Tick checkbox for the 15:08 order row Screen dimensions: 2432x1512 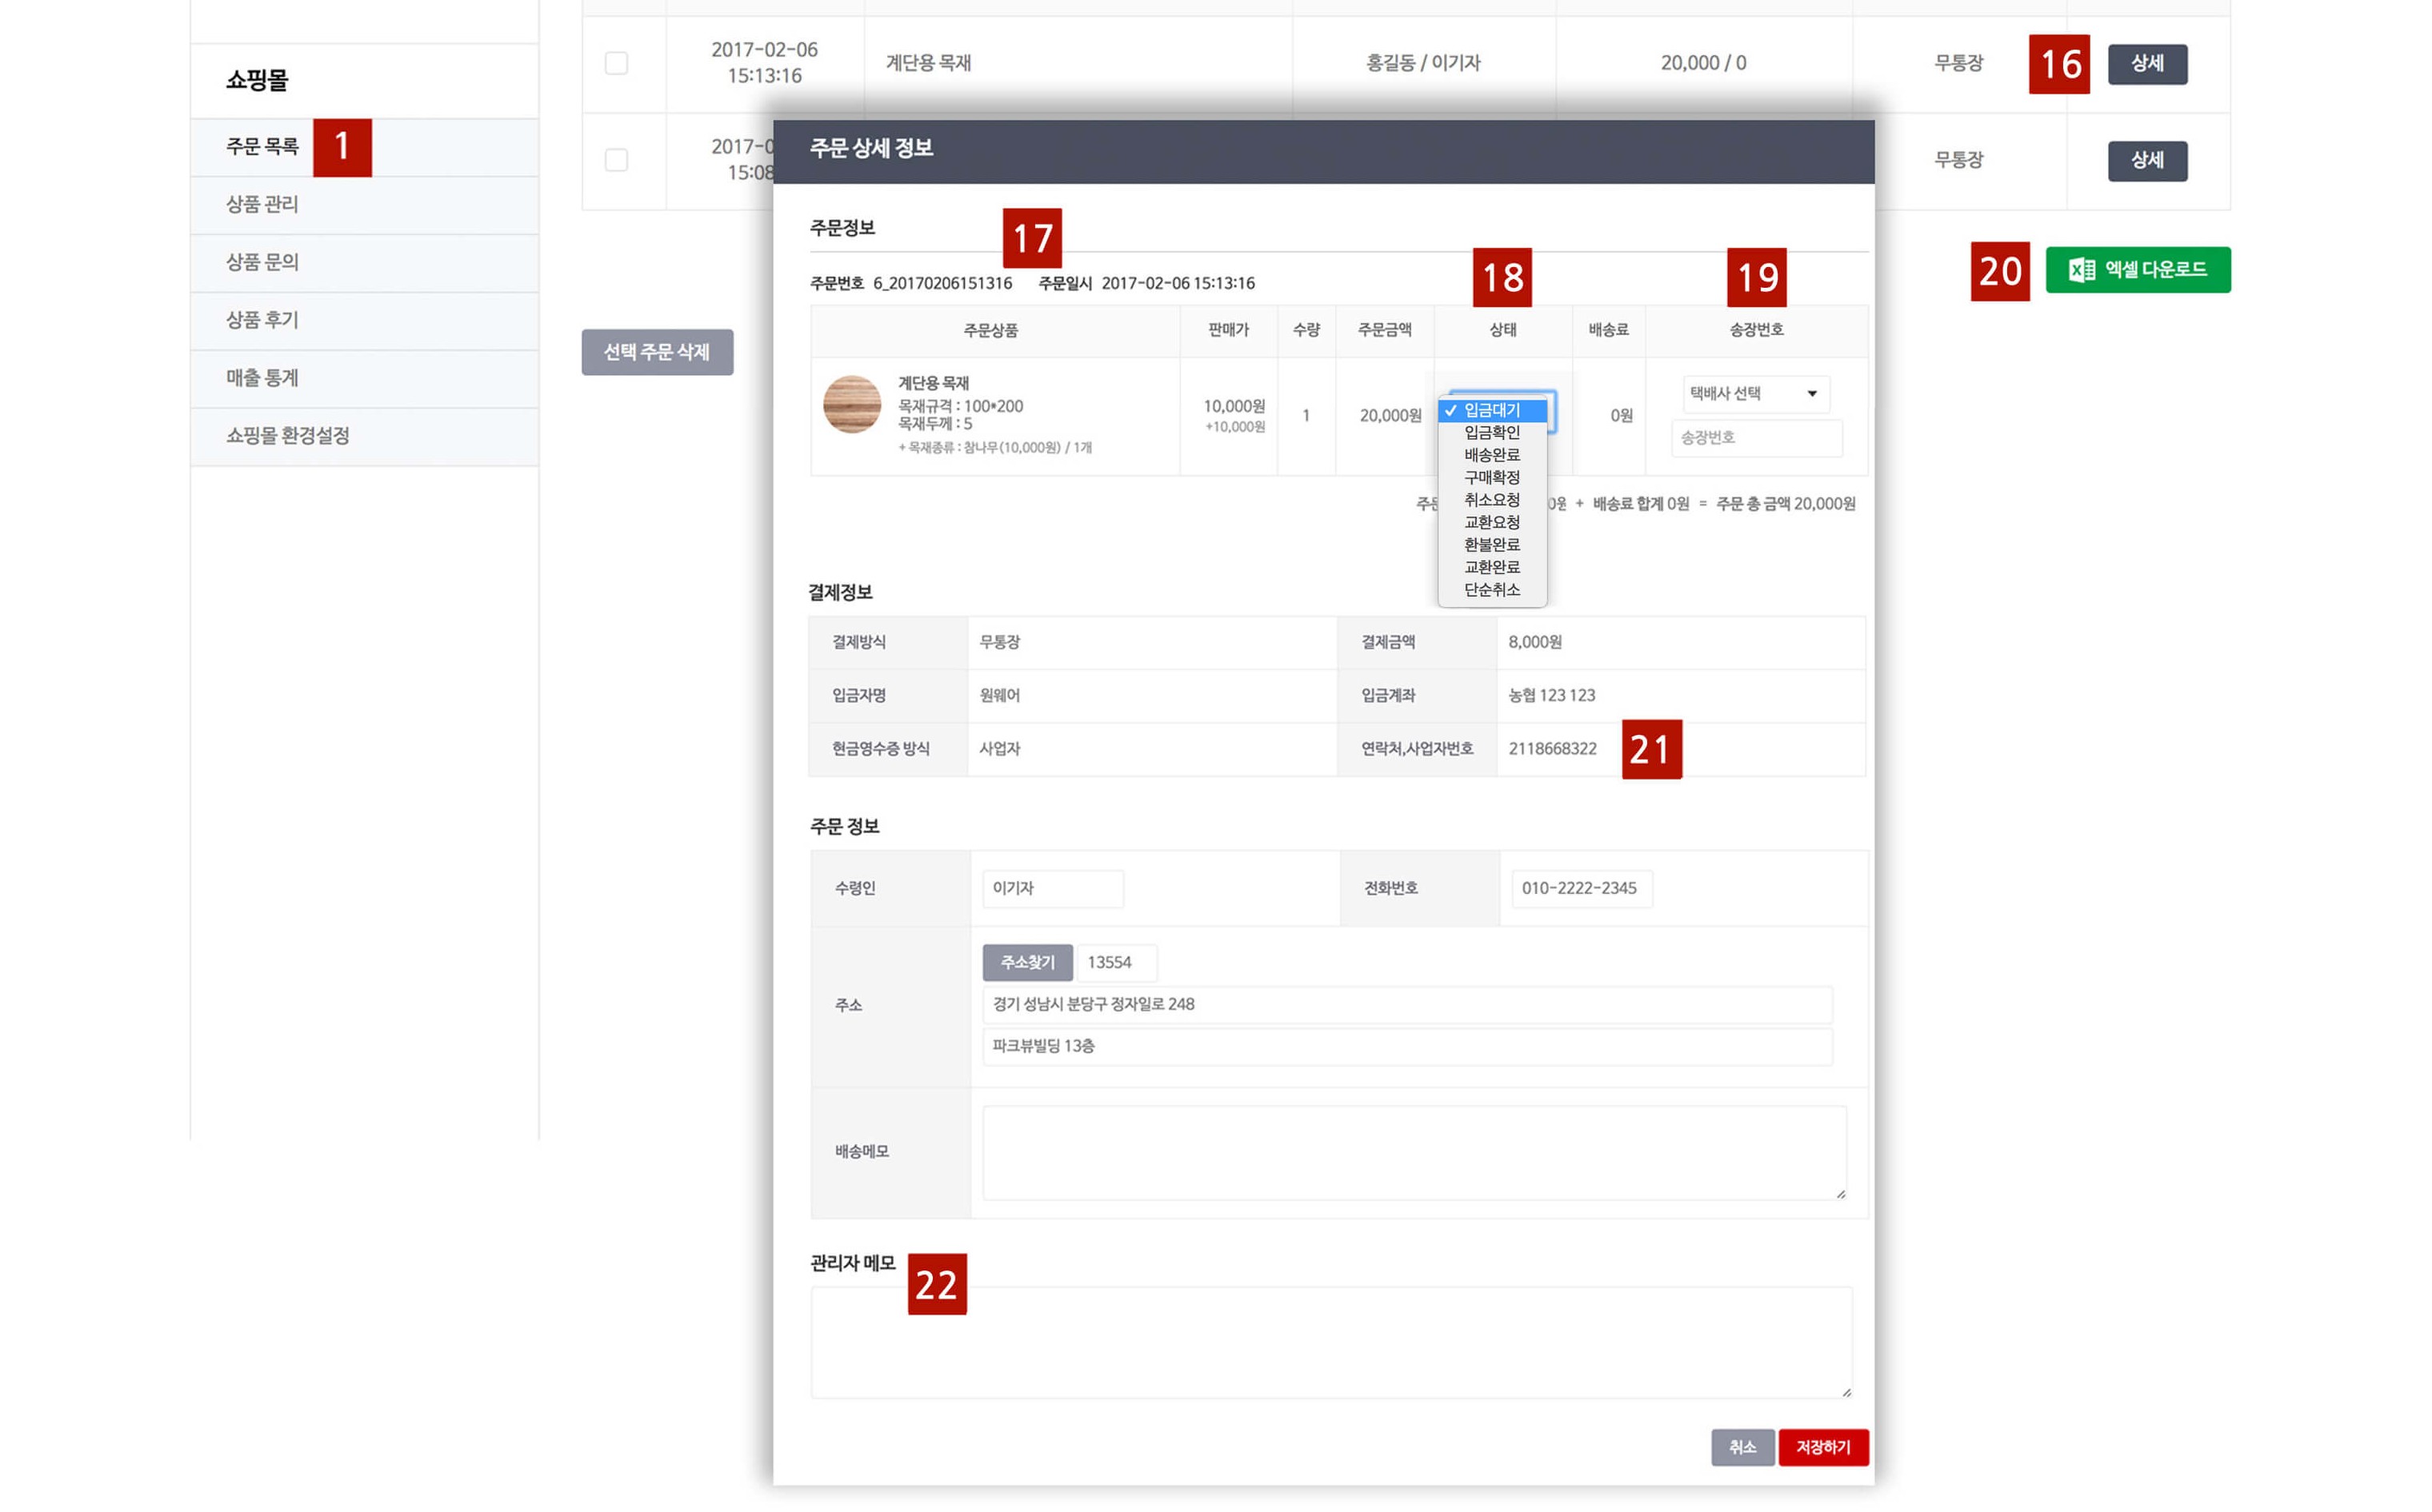click(616, 160)
